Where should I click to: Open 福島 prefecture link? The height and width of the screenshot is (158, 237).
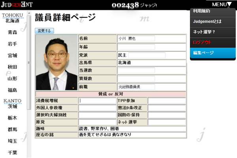coord(12,90)
